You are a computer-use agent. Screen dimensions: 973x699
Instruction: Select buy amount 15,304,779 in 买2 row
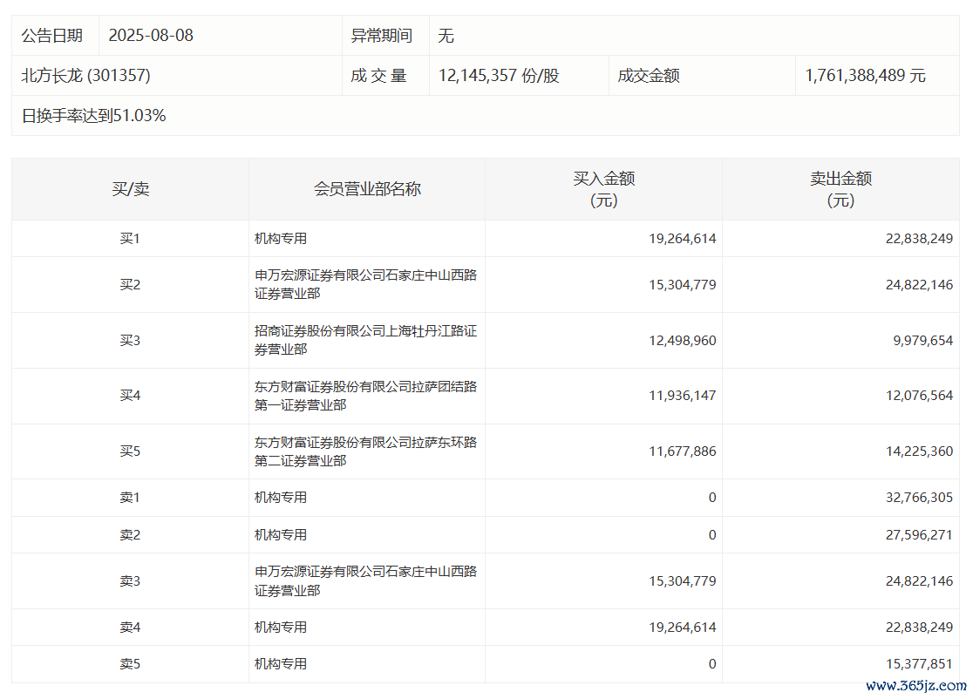(683, 285)
